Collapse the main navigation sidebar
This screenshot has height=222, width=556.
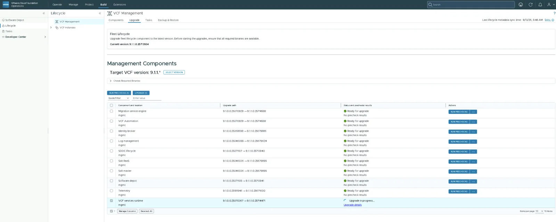(x=44, y=13)
